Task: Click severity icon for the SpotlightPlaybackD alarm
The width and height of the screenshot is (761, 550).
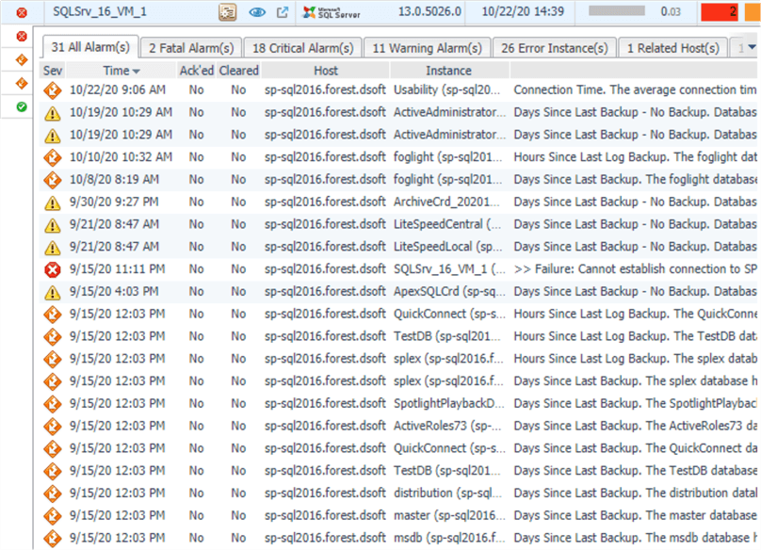Action: coord(53,404)
